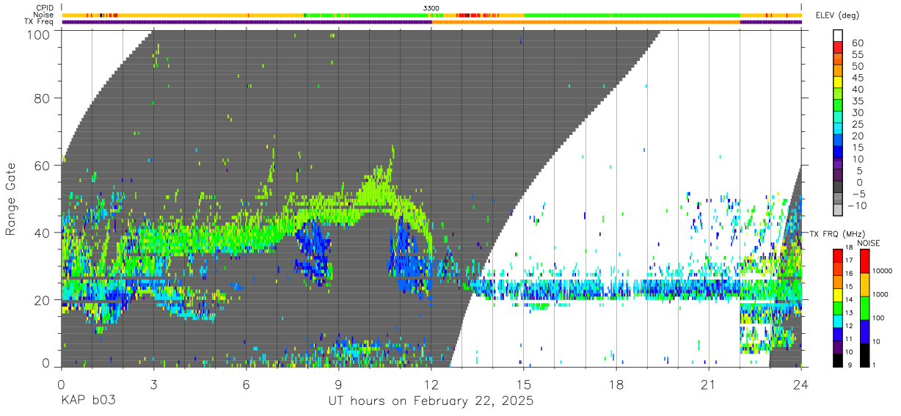The width and height of the screenshot is (901, 416).
Task: Click the 13 label on TX FRQ colorbar
Action: point(849,313)
